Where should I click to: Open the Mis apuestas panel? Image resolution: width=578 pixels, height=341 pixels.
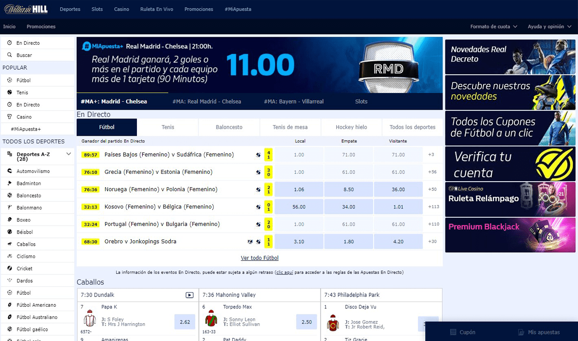539,332
